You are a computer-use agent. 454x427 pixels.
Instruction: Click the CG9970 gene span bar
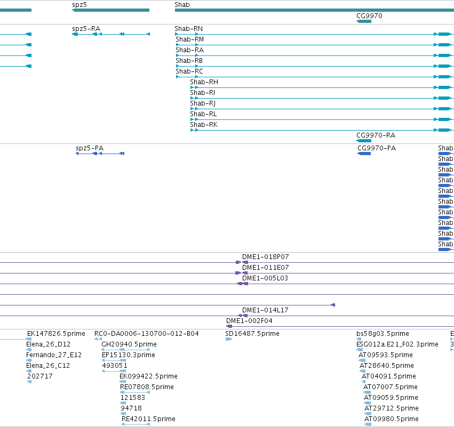pyautogui.click(x=364, y=21)
